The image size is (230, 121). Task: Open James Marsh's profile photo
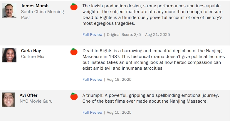coord(9,10)
